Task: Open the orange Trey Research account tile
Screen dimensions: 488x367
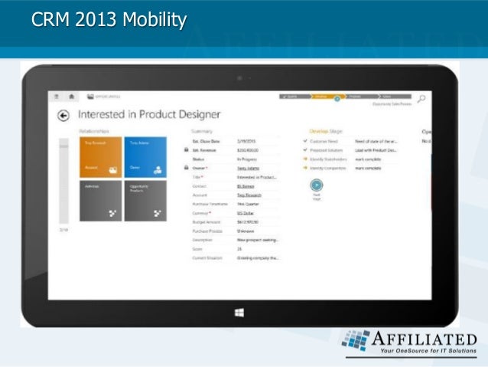Action: coord(100,157)
